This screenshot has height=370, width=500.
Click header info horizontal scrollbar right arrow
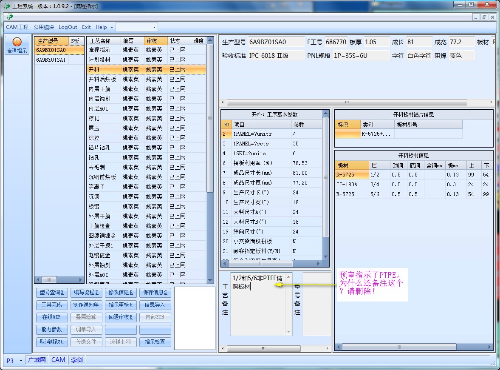(x=491, y=102)
